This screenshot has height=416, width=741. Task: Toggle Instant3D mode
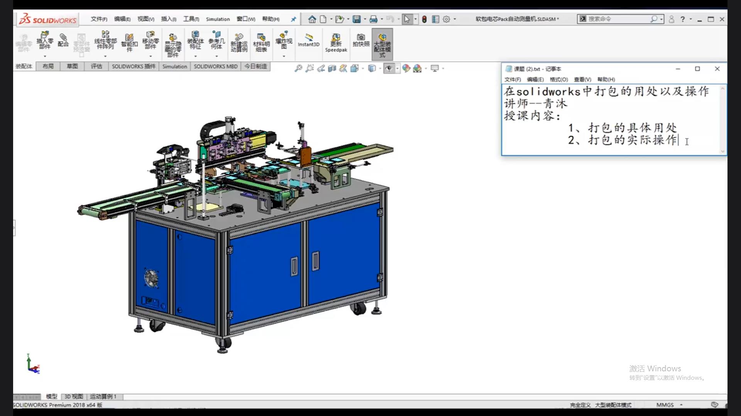308,40
